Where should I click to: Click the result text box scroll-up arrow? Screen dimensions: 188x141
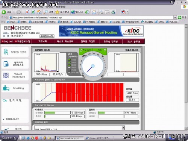(x=123, y=127)
